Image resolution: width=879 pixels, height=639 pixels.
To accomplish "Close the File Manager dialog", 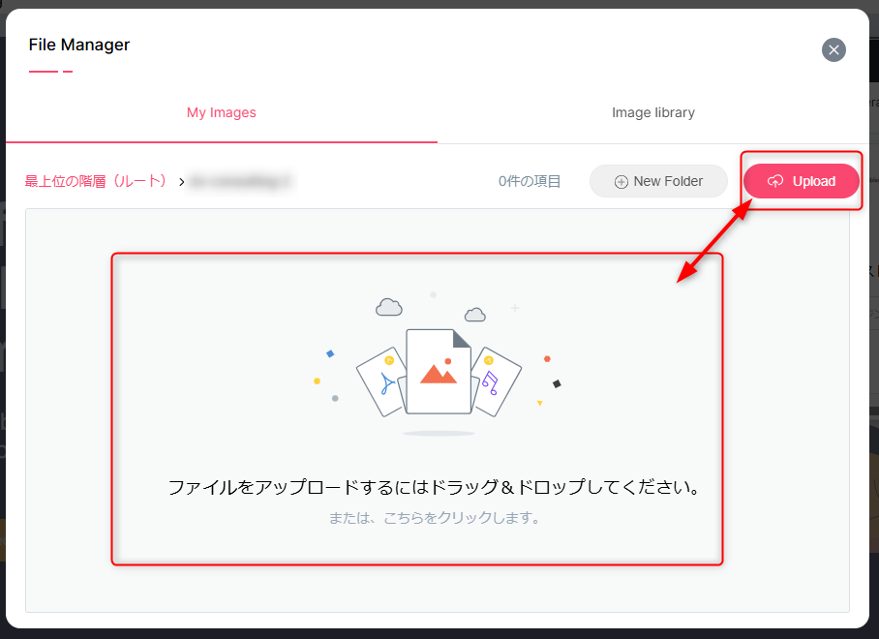I will [834, 50].
